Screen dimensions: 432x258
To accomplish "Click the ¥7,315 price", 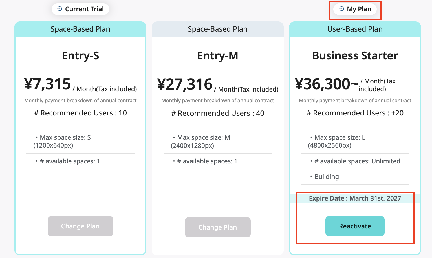I will 48,84.
